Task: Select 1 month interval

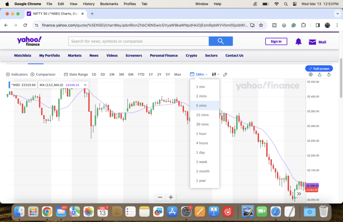Action: (205, 171)
